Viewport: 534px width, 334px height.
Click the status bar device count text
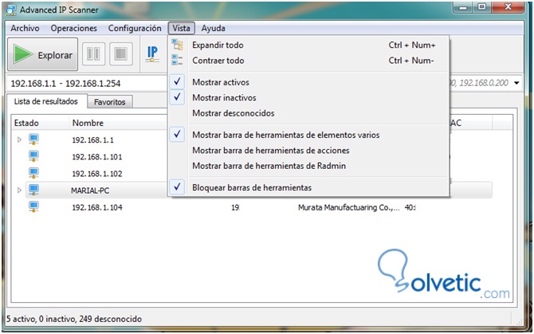[74, 319]
